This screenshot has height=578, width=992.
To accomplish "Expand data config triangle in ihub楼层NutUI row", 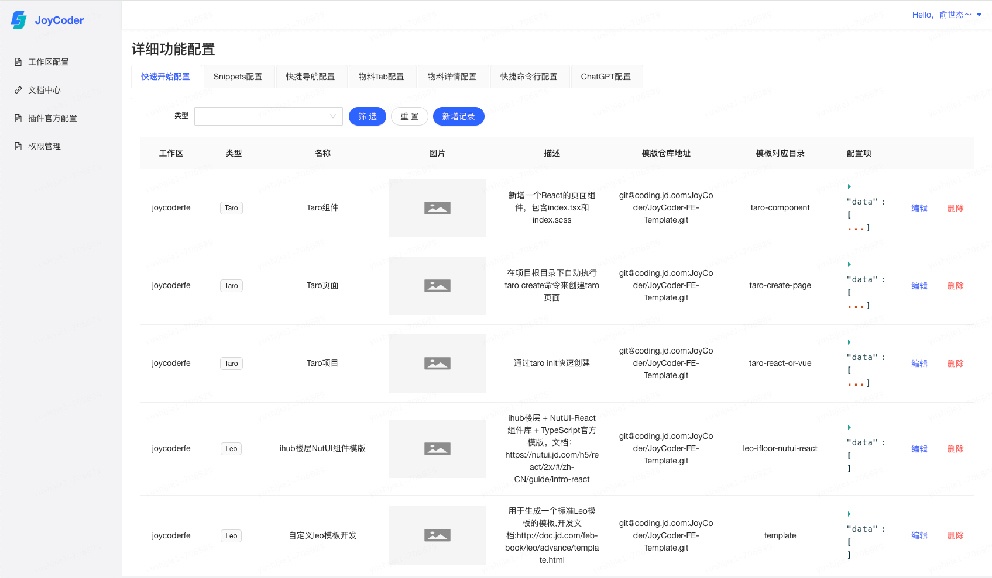I will tap(849, 427).
